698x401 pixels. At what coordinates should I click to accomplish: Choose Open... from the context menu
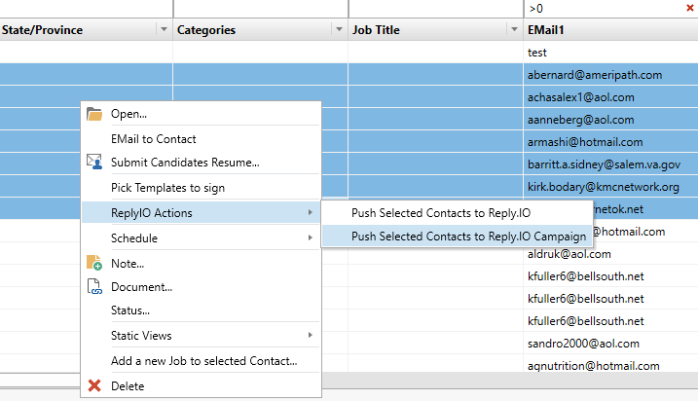202,114
